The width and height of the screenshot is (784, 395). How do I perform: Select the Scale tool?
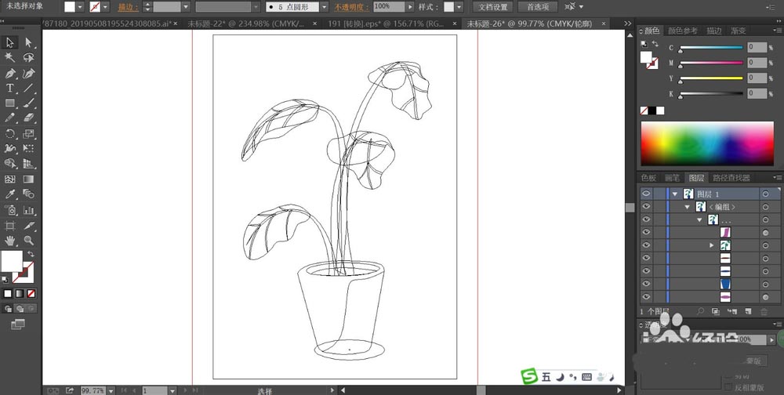click(28, 133)
